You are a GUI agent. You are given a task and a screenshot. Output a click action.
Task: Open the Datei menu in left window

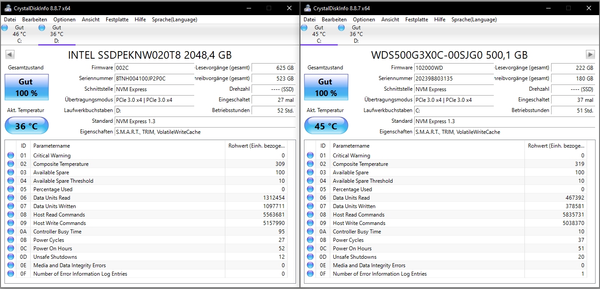(10, 20)
